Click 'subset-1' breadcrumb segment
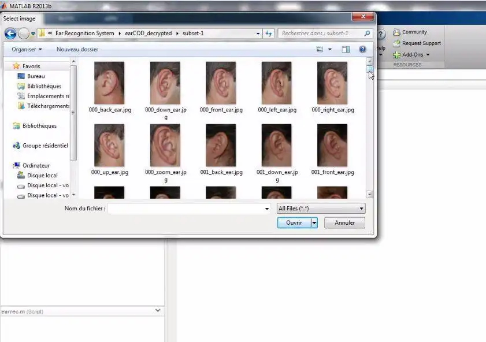Viewport: 486px width, 342px height. tap(193, 33)
